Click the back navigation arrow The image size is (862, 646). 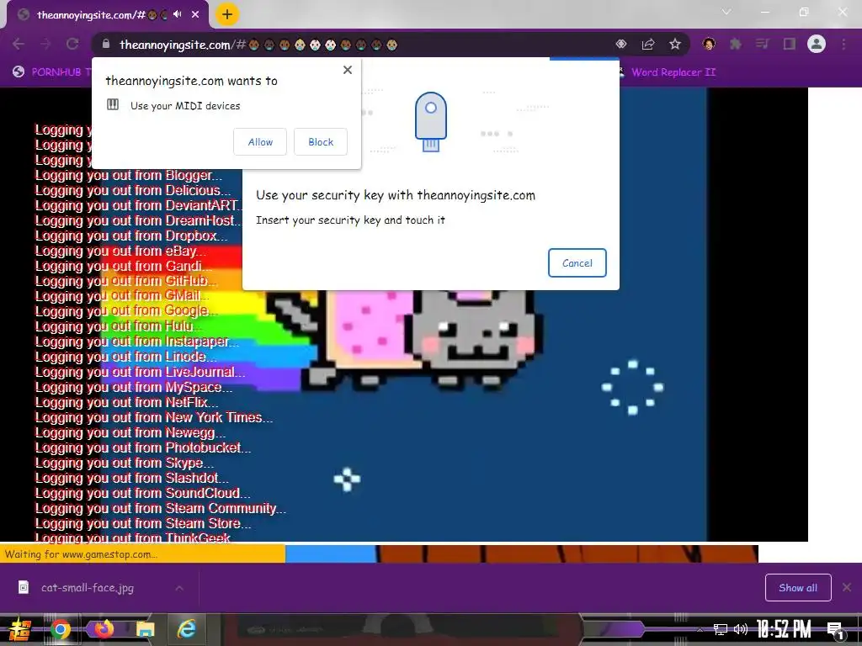coord(19,44)
